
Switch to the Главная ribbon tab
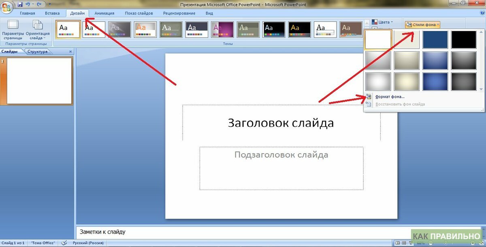pos(28,13)
